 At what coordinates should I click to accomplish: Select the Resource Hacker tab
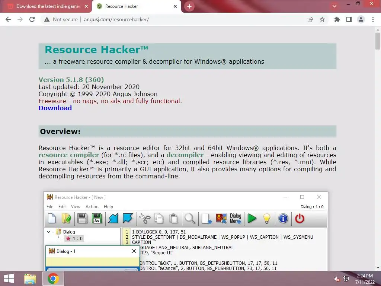coord(136,6)
